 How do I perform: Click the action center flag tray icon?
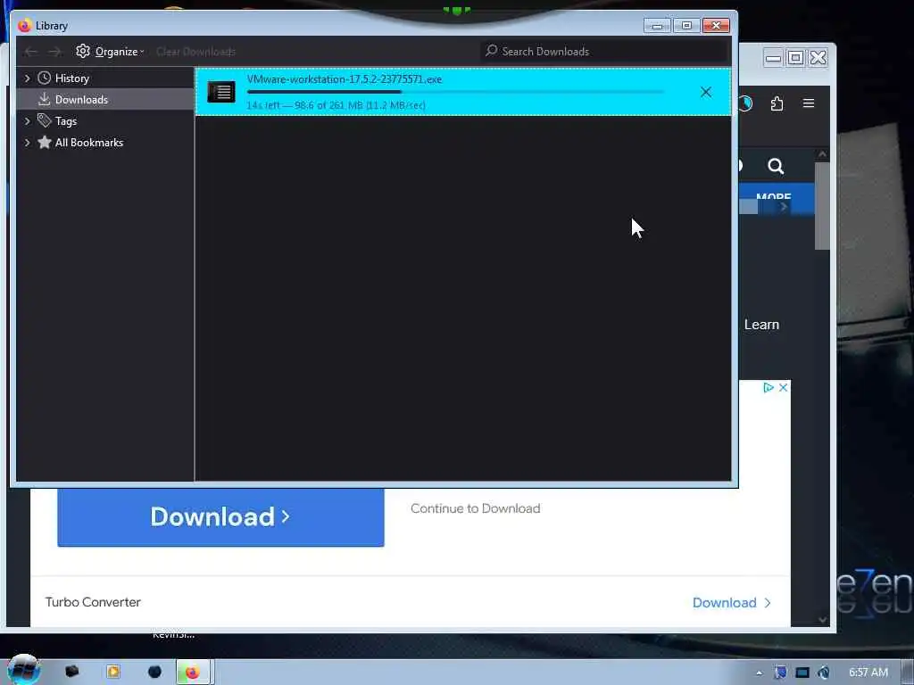(x=780, y=673)
